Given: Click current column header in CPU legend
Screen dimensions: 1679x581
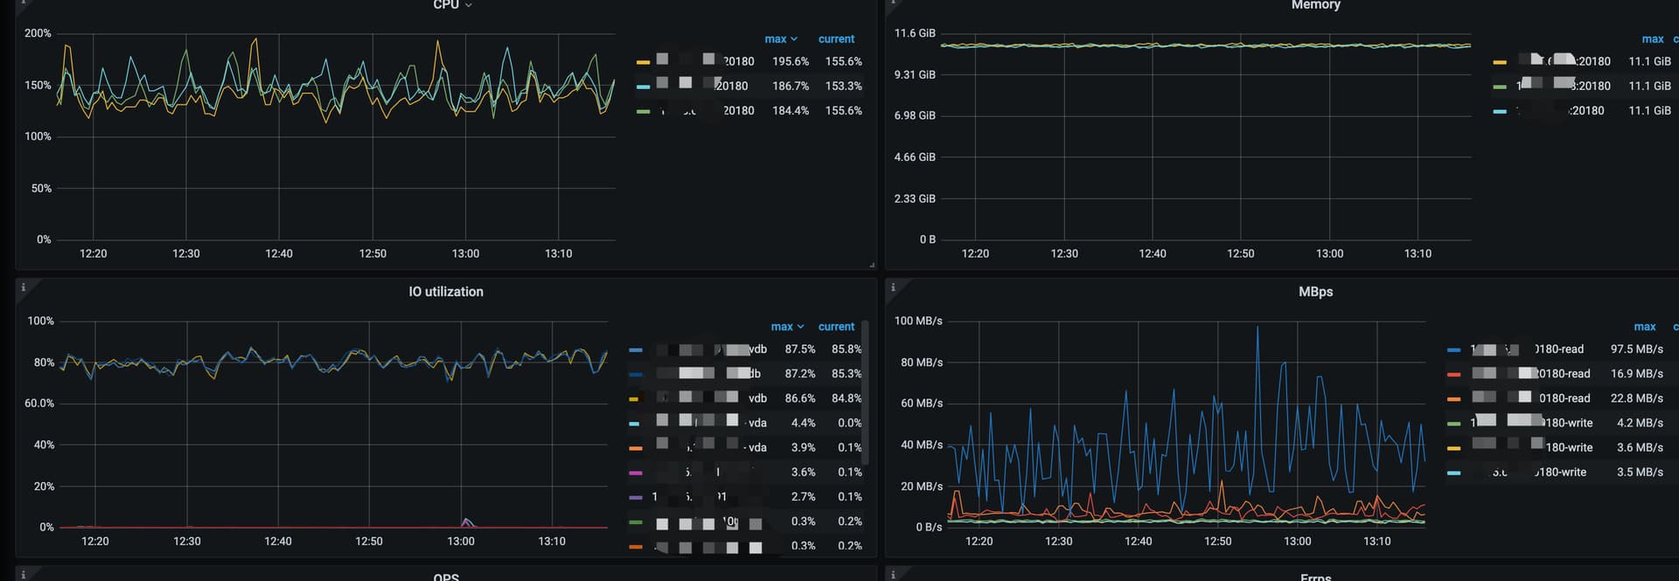Looking at the screenshot, I should coord(836,39).
